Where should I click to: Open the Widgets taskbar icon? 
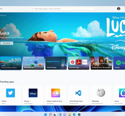pos(60,114)
